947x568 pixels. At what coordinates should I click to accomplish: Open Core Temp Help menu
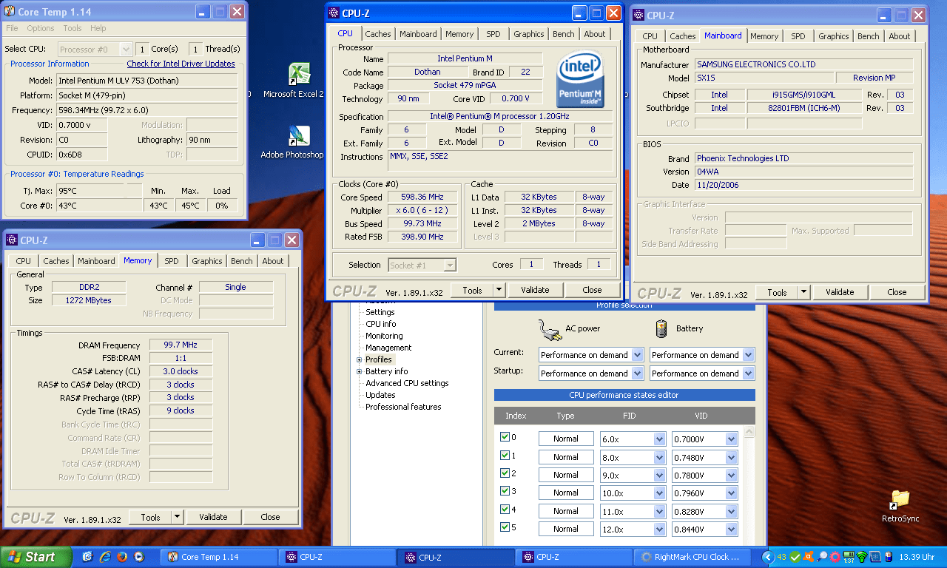[98, 28]
